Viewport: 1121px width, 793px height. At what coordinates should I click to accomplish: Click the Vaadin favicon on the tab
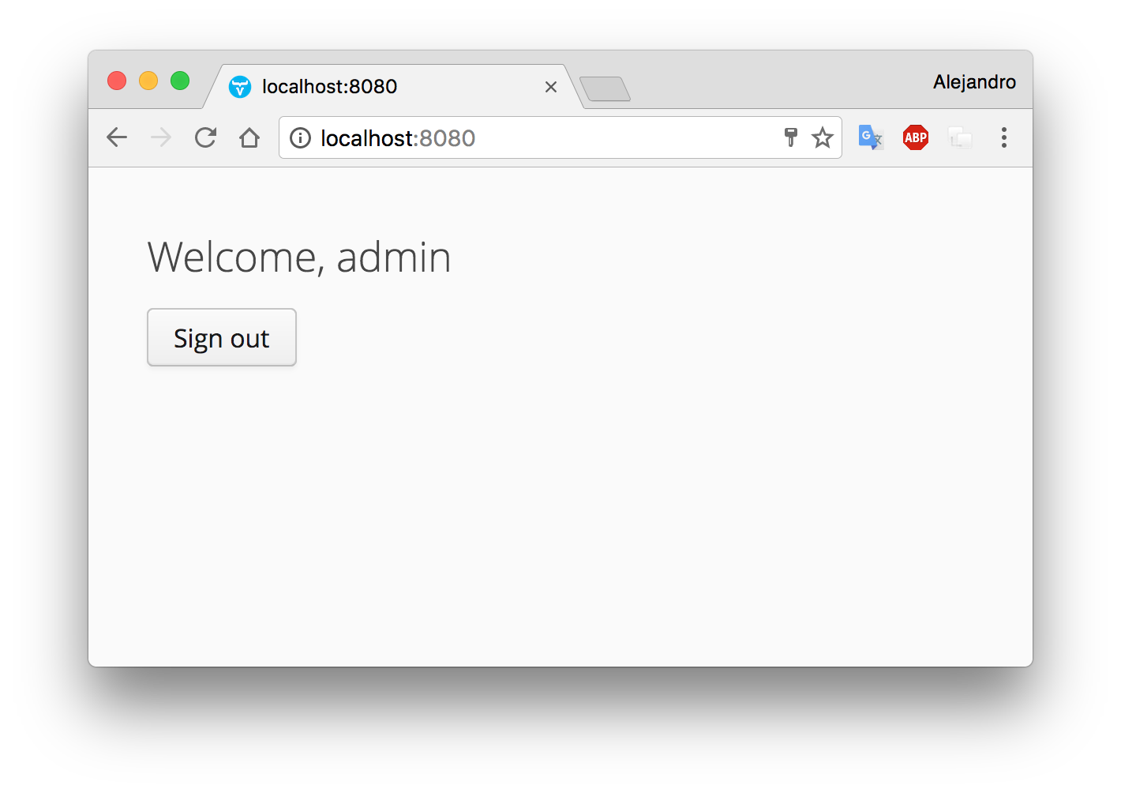(x=239, y=87)
